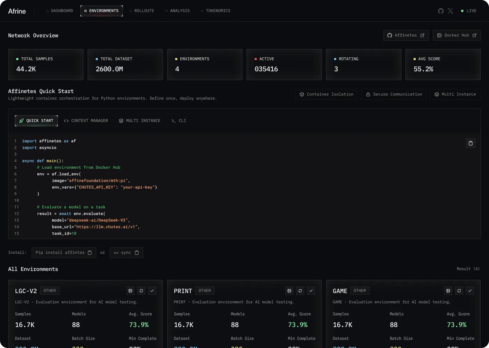Show the CLI tab
Image resolution: width=489 pixels, height=348 pixels.
point(179,121)
